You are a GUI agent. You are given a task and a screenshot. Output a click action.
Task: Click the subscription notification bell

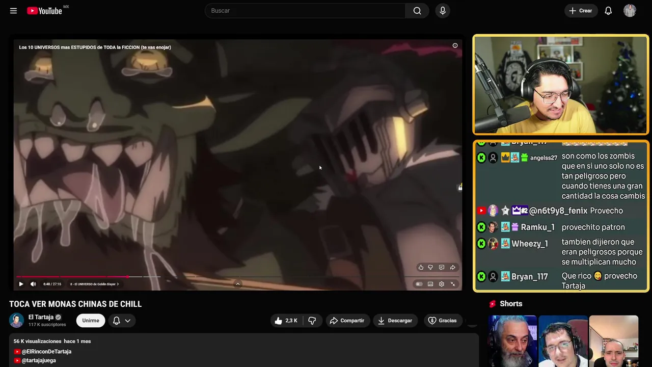coord(116,321)
